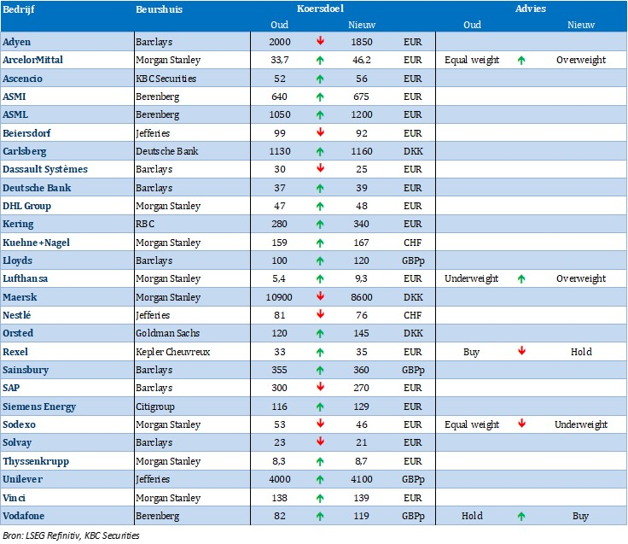Image resolution: width=628 pixels, height=544 pixels.
Task: Click the green advice arrow for Vodafone
Action: (x=520, y=516)
